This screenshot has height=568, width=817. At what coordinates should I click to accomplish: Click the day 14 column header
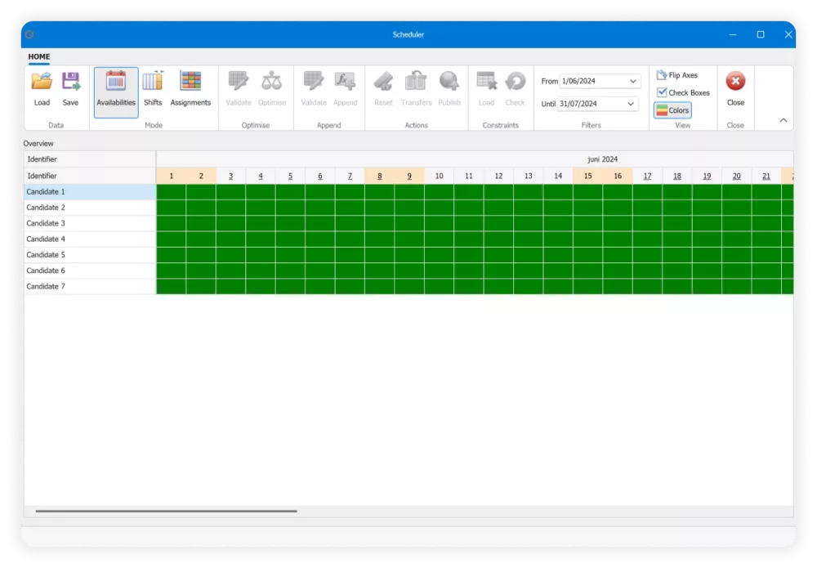[x=558, y=177]
